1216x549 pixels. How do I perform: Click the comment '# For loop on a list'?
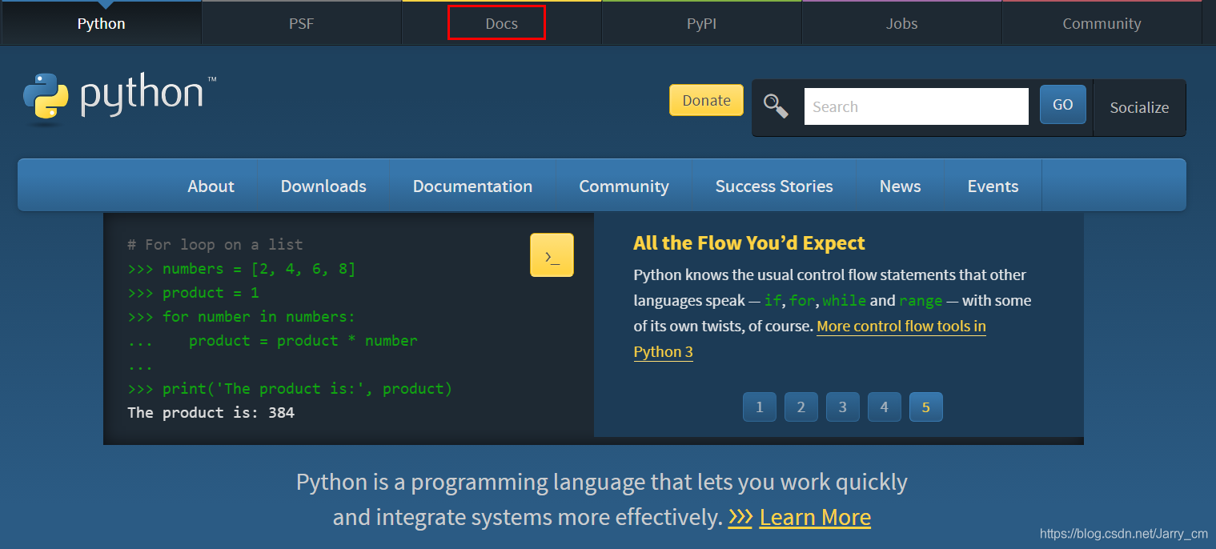point(215,244)
